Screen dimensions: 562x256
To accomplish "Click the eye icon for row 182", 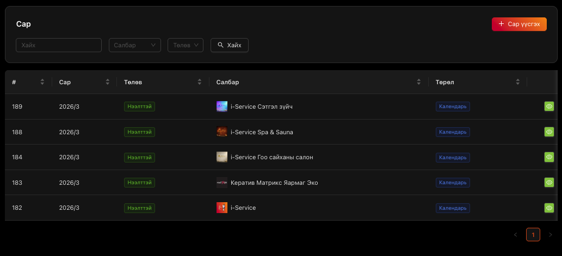I will pos(549,208).
